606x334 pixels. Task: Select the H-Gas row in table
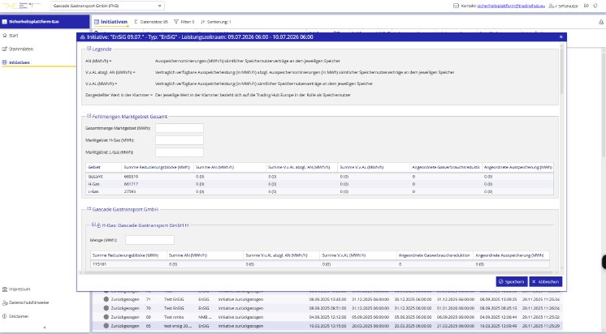click(x=319, y=184)
